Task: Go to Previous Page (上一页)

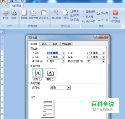Action: pos(102,20)
